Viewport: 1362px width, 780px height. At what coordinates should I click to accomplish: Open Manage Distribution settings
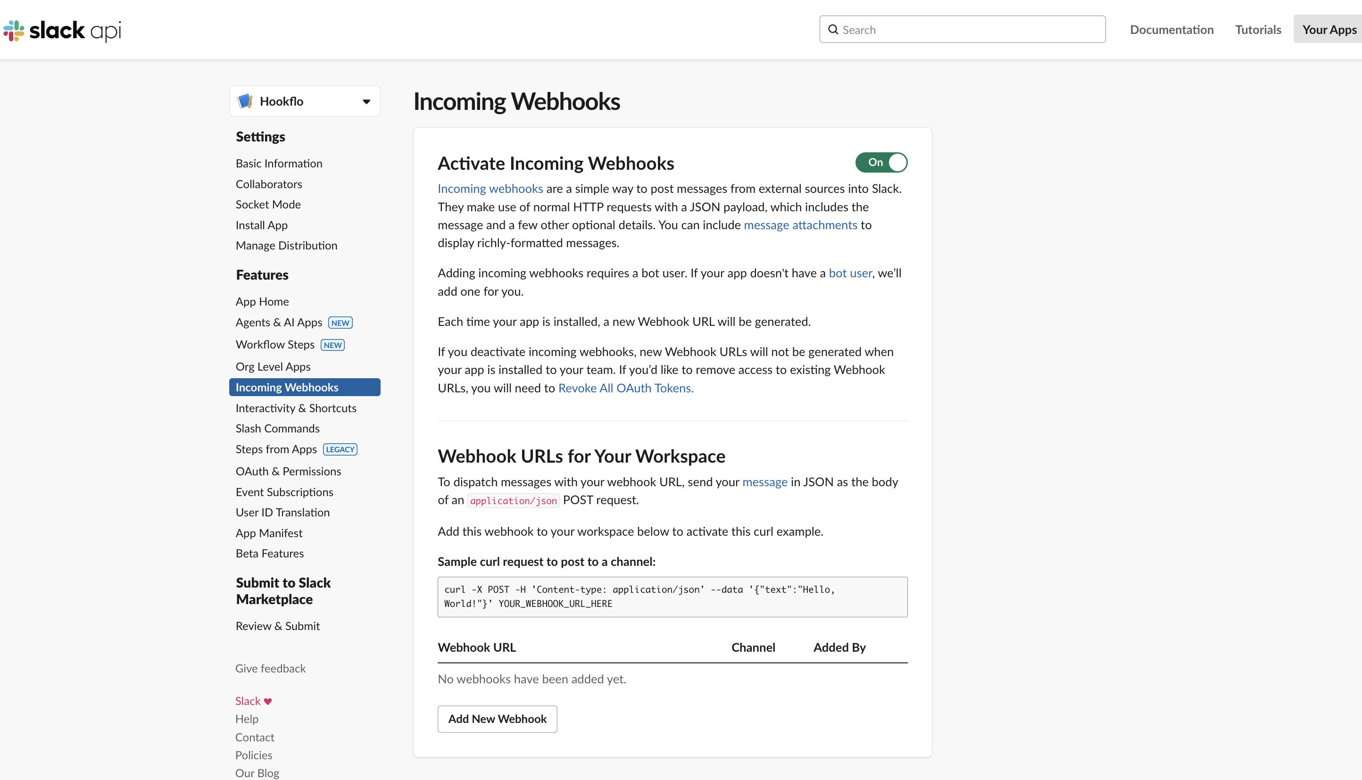tap(286, 245)
